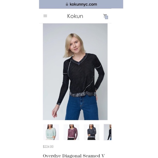Select the burgundy sweater thumbnail
Screen dimensions: 158x158
[x=71, y=132]
